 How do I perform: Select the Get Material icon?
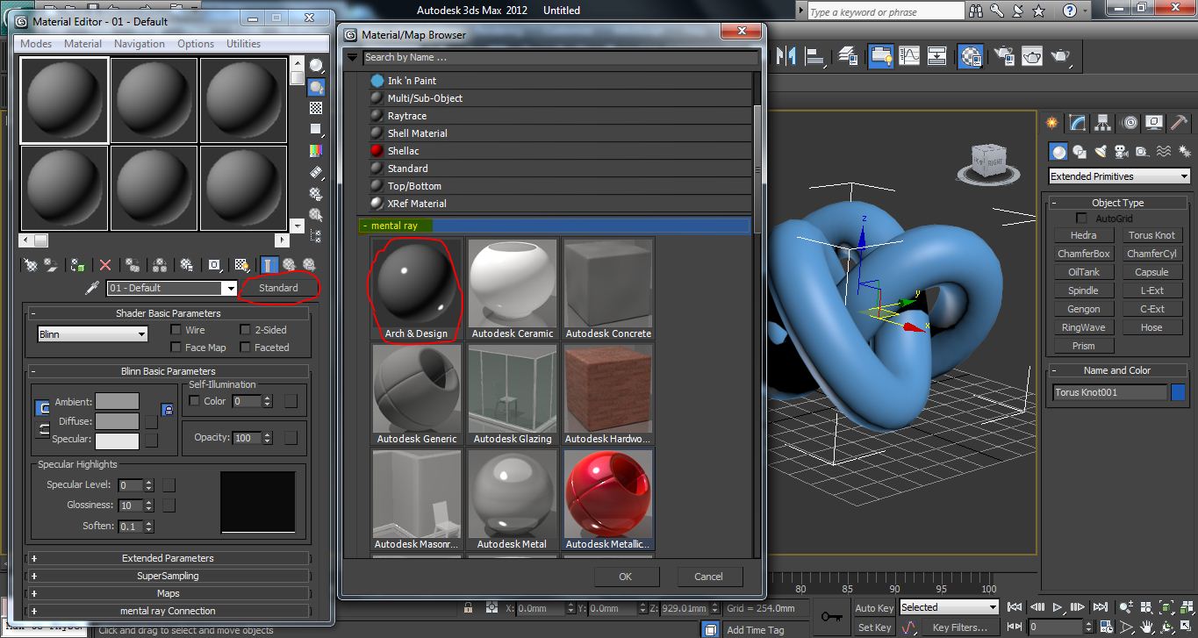[30, 265]
